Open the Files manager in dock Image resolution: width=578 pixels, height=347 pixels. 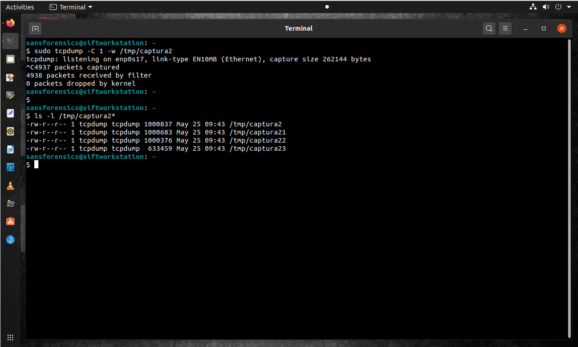pyautogui.click(x=10, y=59)
